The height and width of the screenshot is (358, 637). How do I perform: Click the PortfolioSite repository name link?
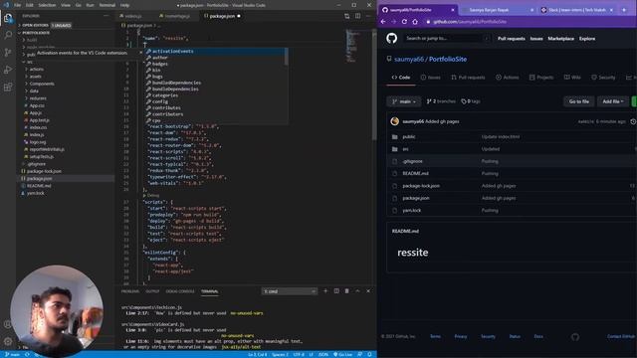pos(448,60)
